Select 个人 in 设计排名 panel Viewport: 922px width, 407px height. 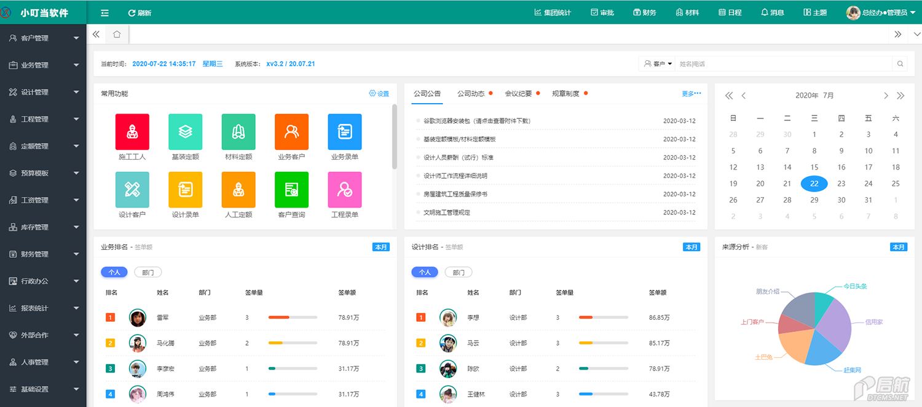pos(425,272)
